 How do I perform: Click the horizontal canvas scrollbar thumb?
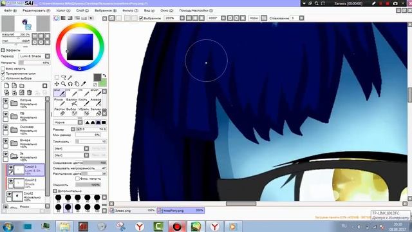[x=241, y=204]
